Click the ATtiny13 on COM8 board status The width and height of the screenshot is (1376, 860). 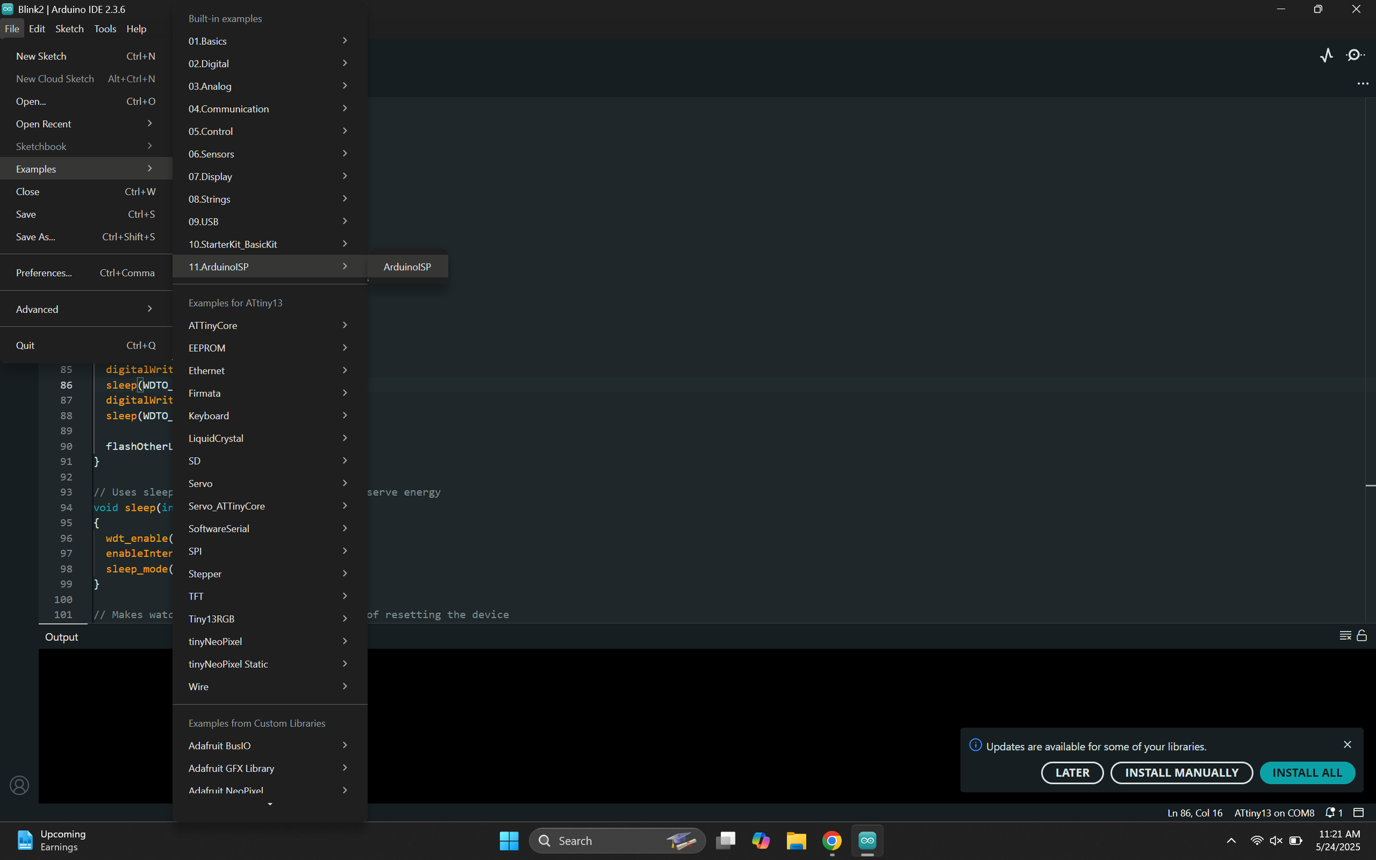[1274, 812]
